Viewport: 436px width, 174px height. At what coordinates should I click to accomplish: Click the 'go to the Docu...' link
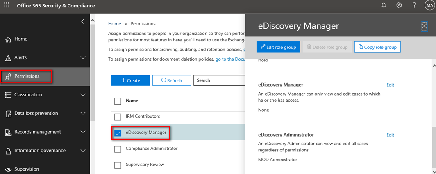pyautogui.click(x=230, y=59)
